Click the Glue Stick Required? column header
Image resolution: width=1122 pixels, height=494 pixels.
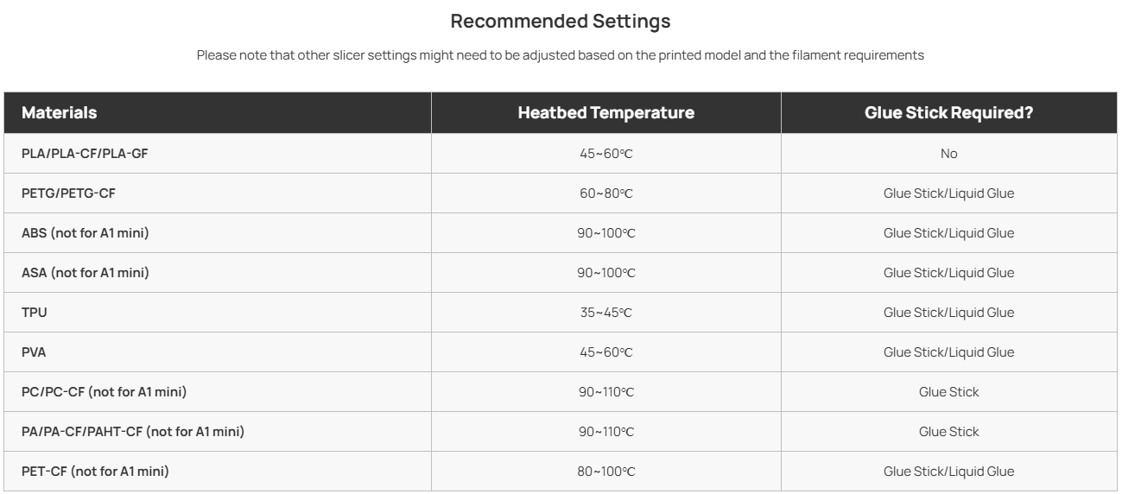[948, 113]
